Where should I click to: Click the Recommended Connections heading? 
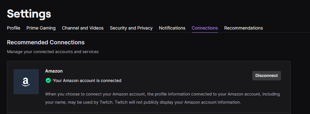click(46, 42)
